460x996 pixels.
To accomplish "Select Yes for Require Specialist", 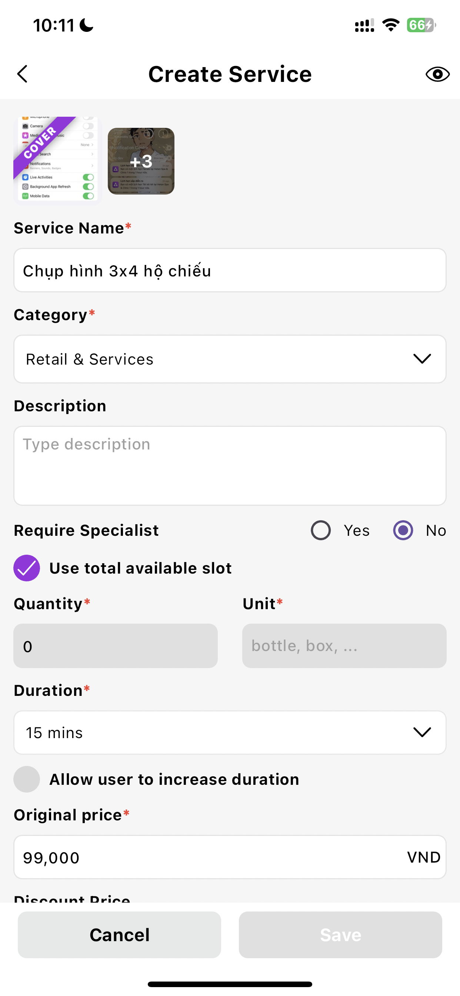I will pyautogui.click(x=321, y=530).
